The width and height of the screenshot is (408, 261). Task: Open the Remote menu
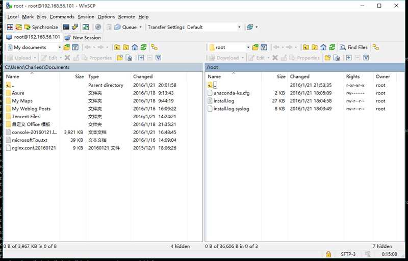coord(126,17)
